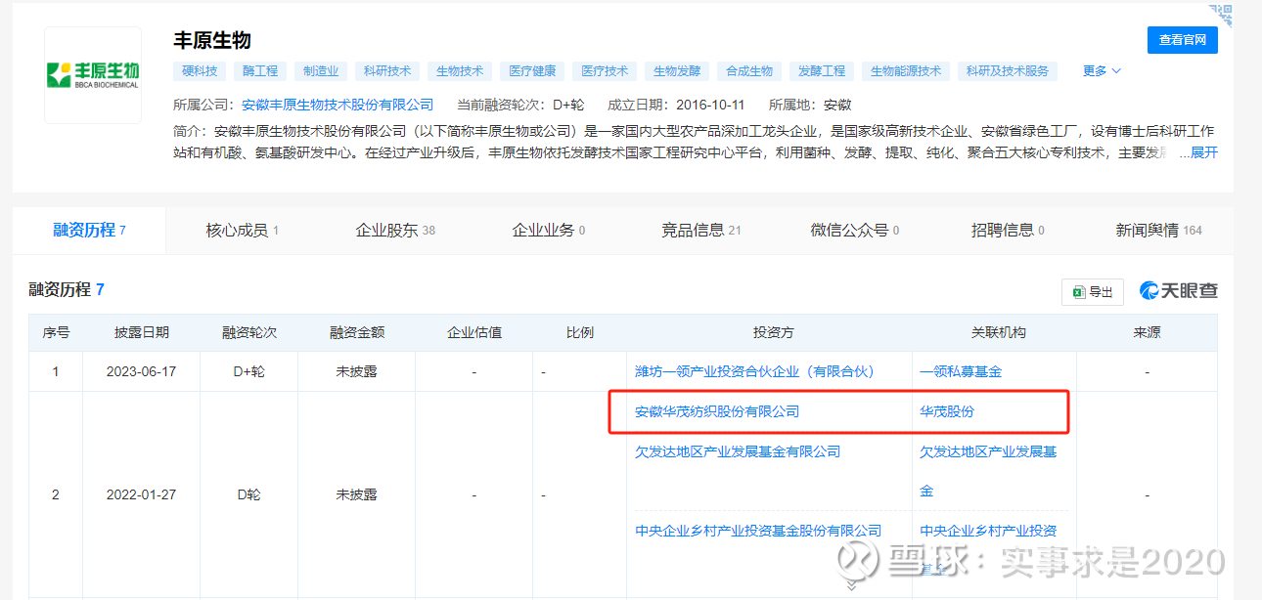Open the 微信公众号 tab
Image resolution: width=1262 pixels, height=600 pixels.
pyautogui.click(x=854, y=231)
